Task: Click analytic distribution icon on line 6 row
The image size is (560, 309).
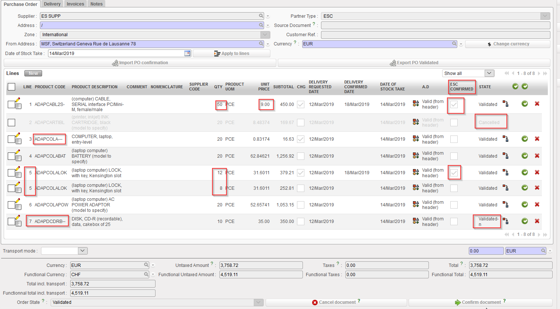Action: click(x=416, y=205)
